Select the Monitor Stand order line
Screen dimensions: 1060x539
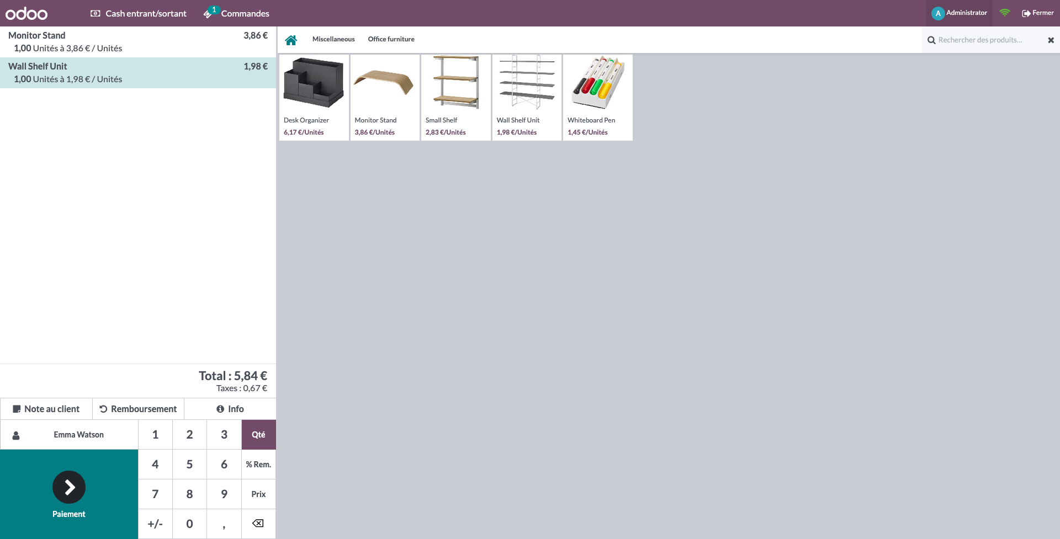click(x=138, y=42)
